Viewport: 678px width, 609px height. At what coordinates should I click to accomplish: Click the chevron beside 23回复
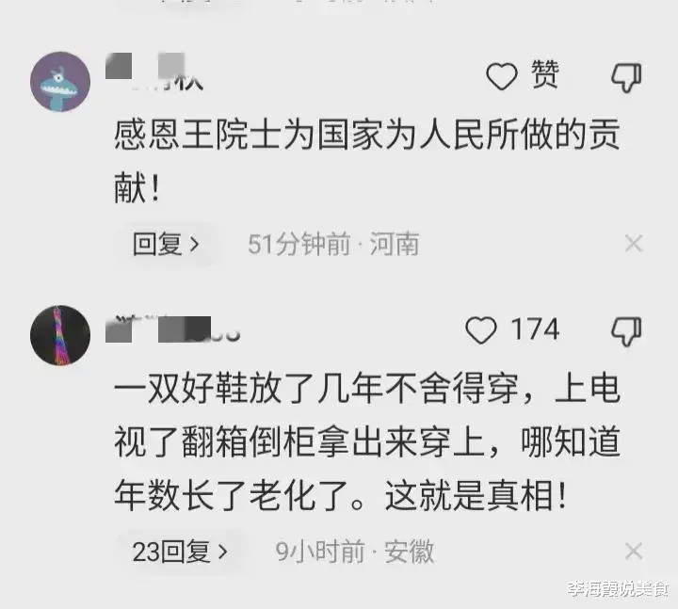tap(222, 552)
